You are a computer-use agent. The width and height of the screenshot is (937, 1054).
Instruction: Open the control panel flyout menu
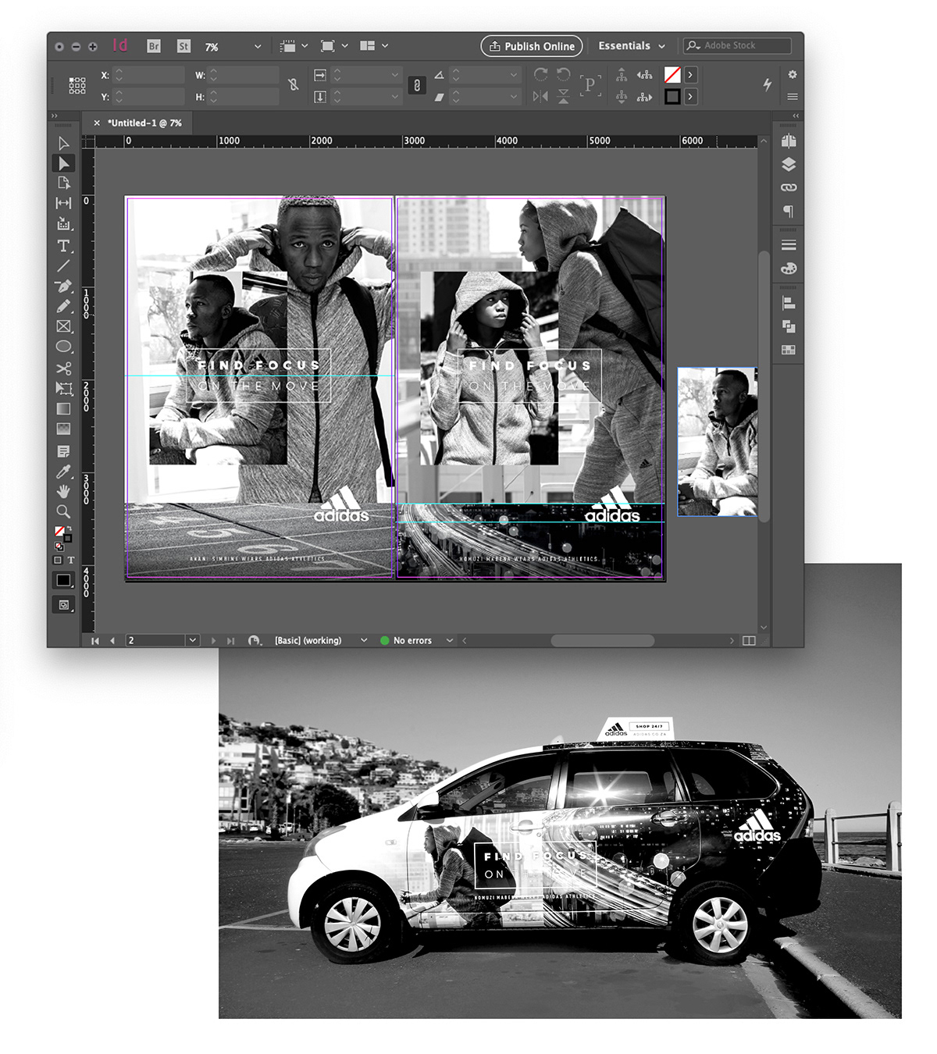click(x=793, y=97)
